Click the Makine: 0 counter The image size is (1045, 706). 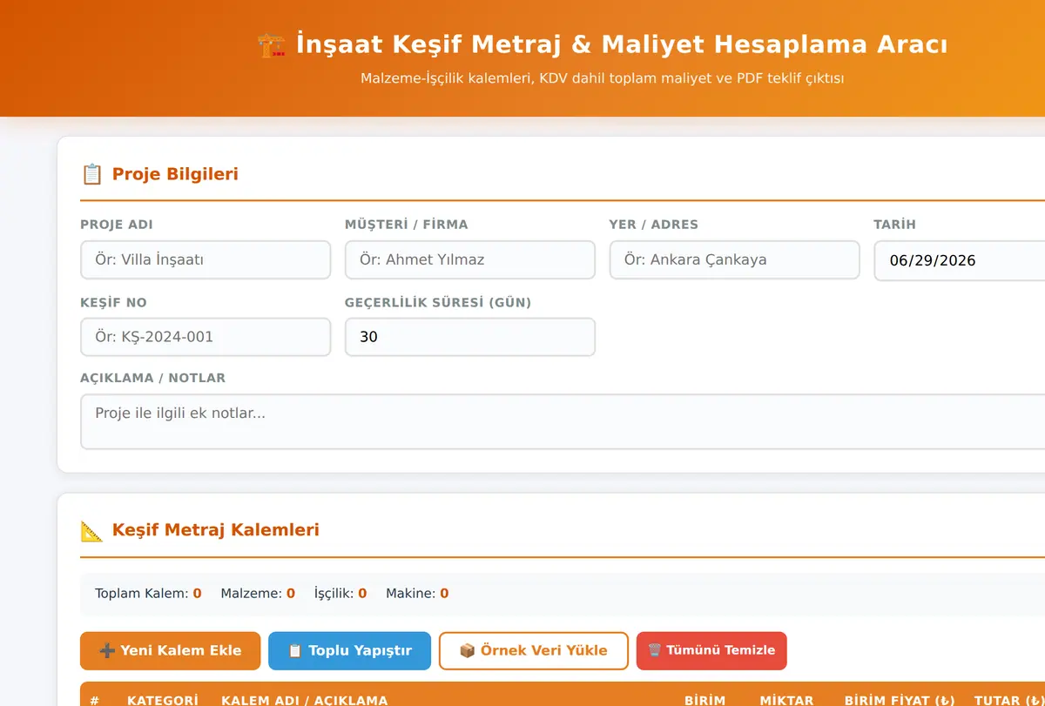pyautogui.click(x=417, y=594)
